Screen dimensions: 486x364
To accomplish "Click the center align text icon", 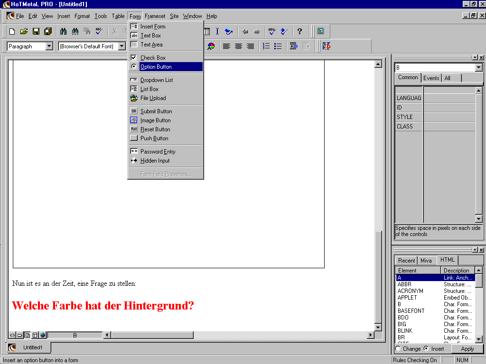I will (x=238, y=46).
